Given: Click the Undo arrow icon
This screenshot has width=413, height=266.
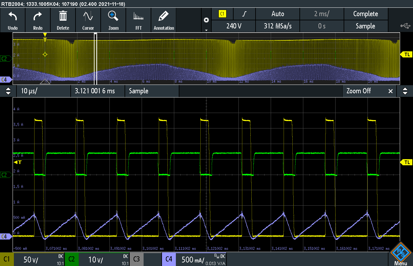Looking at the screenshot, I should pyautogui.click(x=13, y=20).
